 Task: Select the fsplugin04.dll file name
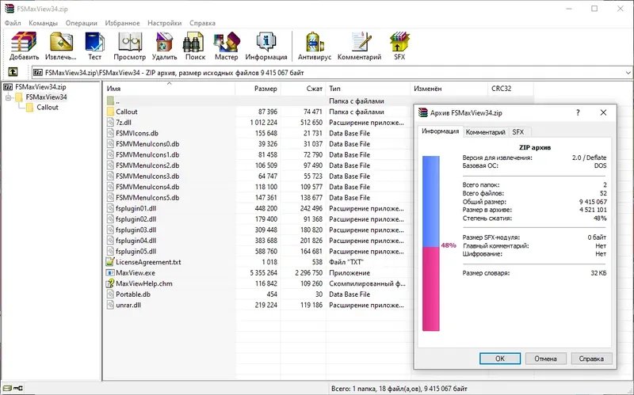(136, 241)
